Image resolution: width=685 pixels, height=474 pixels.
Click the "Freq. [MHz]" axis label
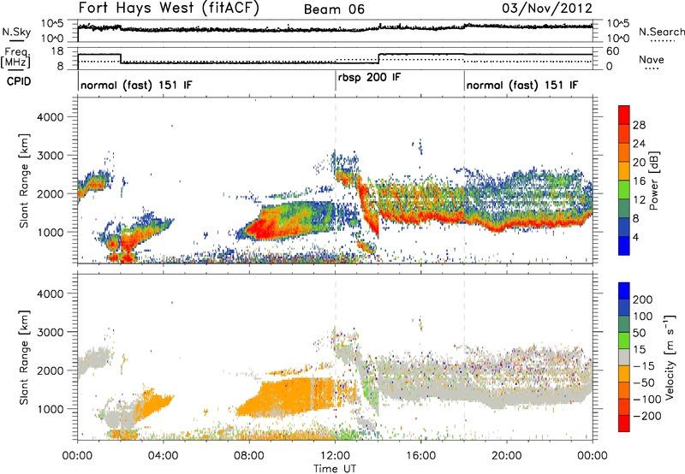[15, 57]
